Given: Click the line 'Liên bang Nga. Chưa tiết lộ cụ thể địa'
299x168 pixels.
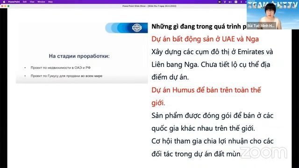Looking at the screenshot, I should pyautogui.click(x=211, y=64).
